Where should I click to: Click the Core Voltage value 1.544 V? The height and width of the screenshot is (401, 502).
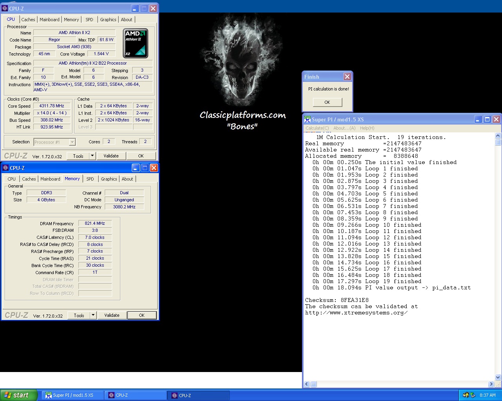[x=101, y=54]
